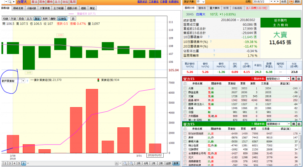303x167 pixels.
Task: Open the 行事曆 link
Action: [163, 2]
